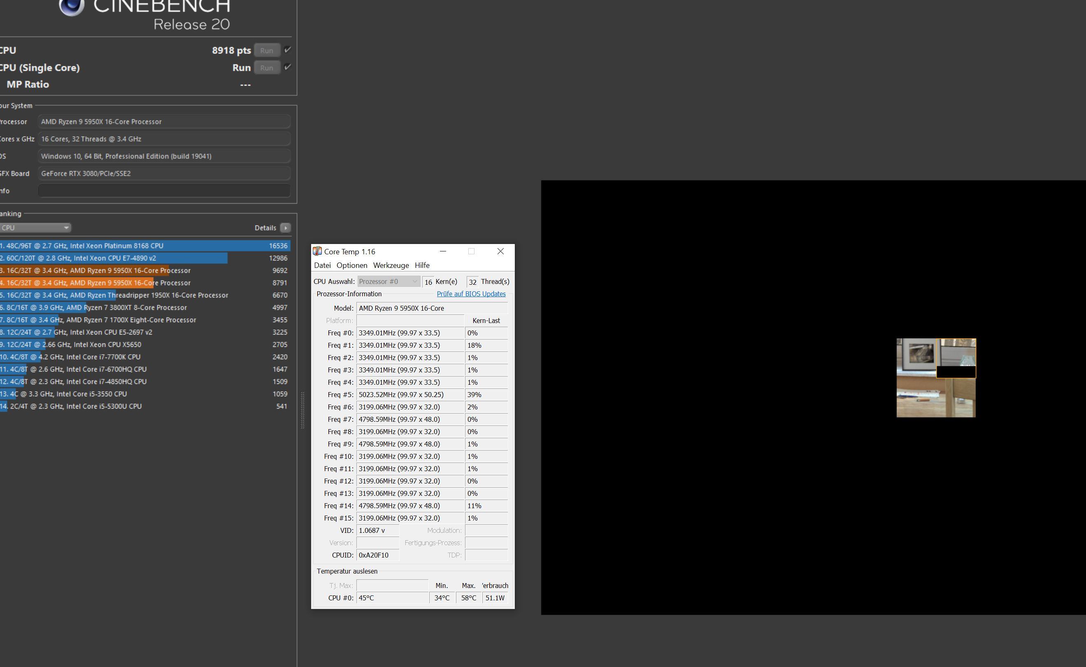
Task: Click the VID value 1.0687 v
Action: (x=378, y=530)
